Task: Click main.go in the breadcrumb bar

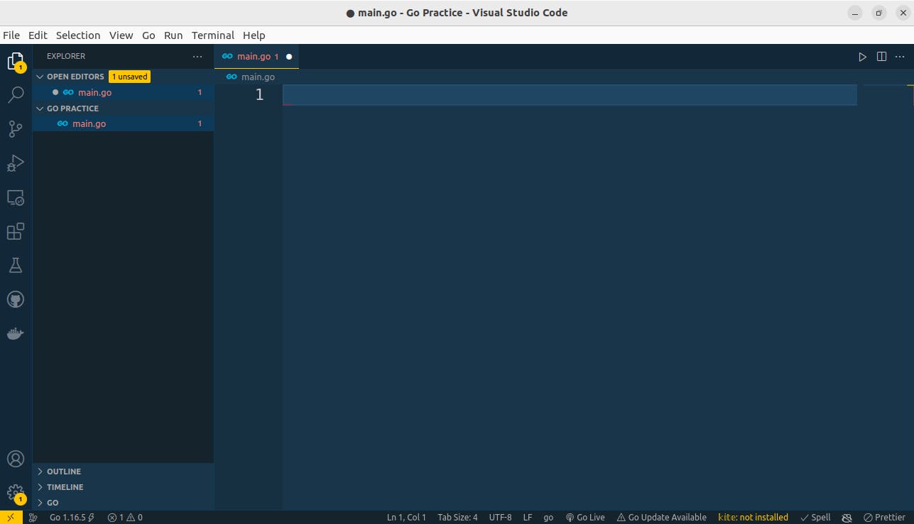Action: (258, 77)
